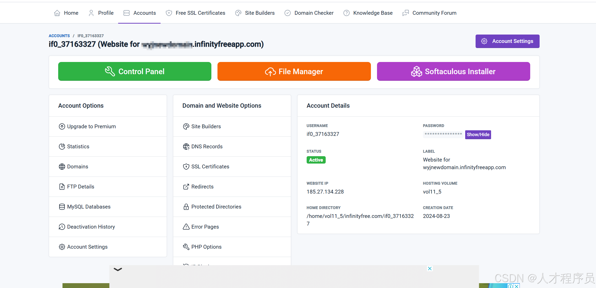596x288 pixels.
Task: Close the bottom advertisement banner
Action: click(430, 268)
